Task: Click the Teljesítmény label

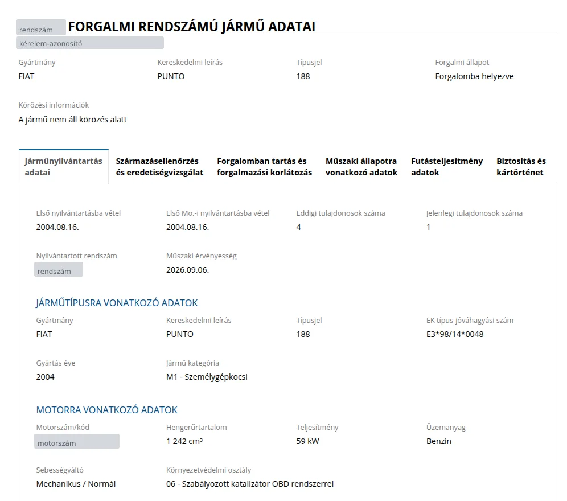Action: click(x=317, y=427)
